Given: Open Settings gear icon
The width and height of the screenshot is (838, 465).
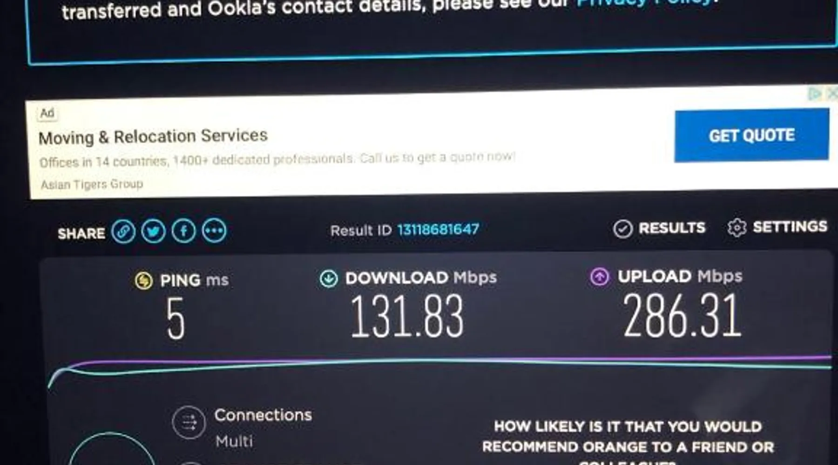Looking at the screenshot, I should click(x=737, y=227).
